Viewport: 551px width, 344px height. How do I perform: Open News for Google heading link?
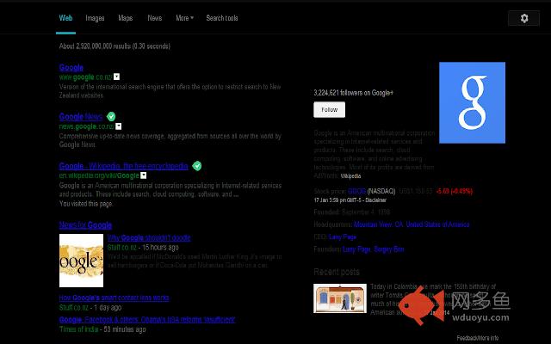tap(85, 225)
